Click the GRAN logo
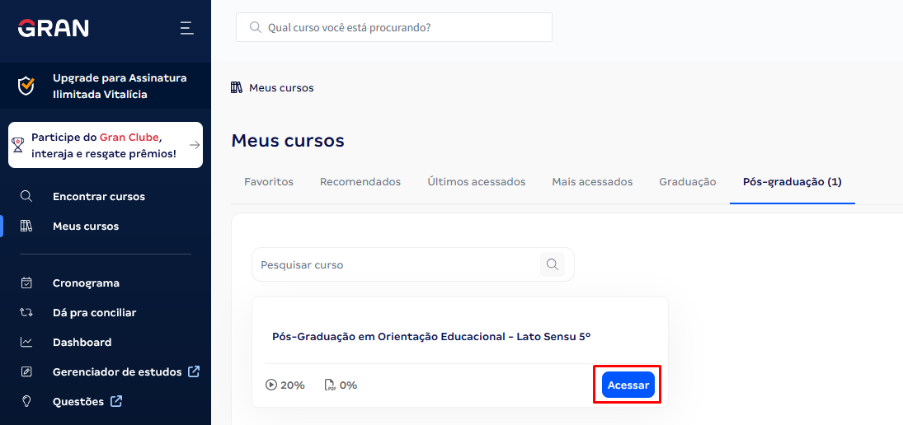Image resolution: width=903 pixels, height=425 pixels. (53, 28)
